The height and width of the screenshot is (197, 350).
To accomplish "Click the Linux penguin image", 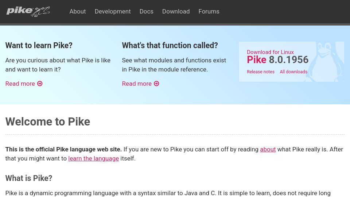I will click(x=325, y=62).
